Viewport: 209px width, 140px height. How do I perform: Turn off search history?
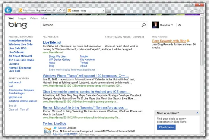[24, 110]
